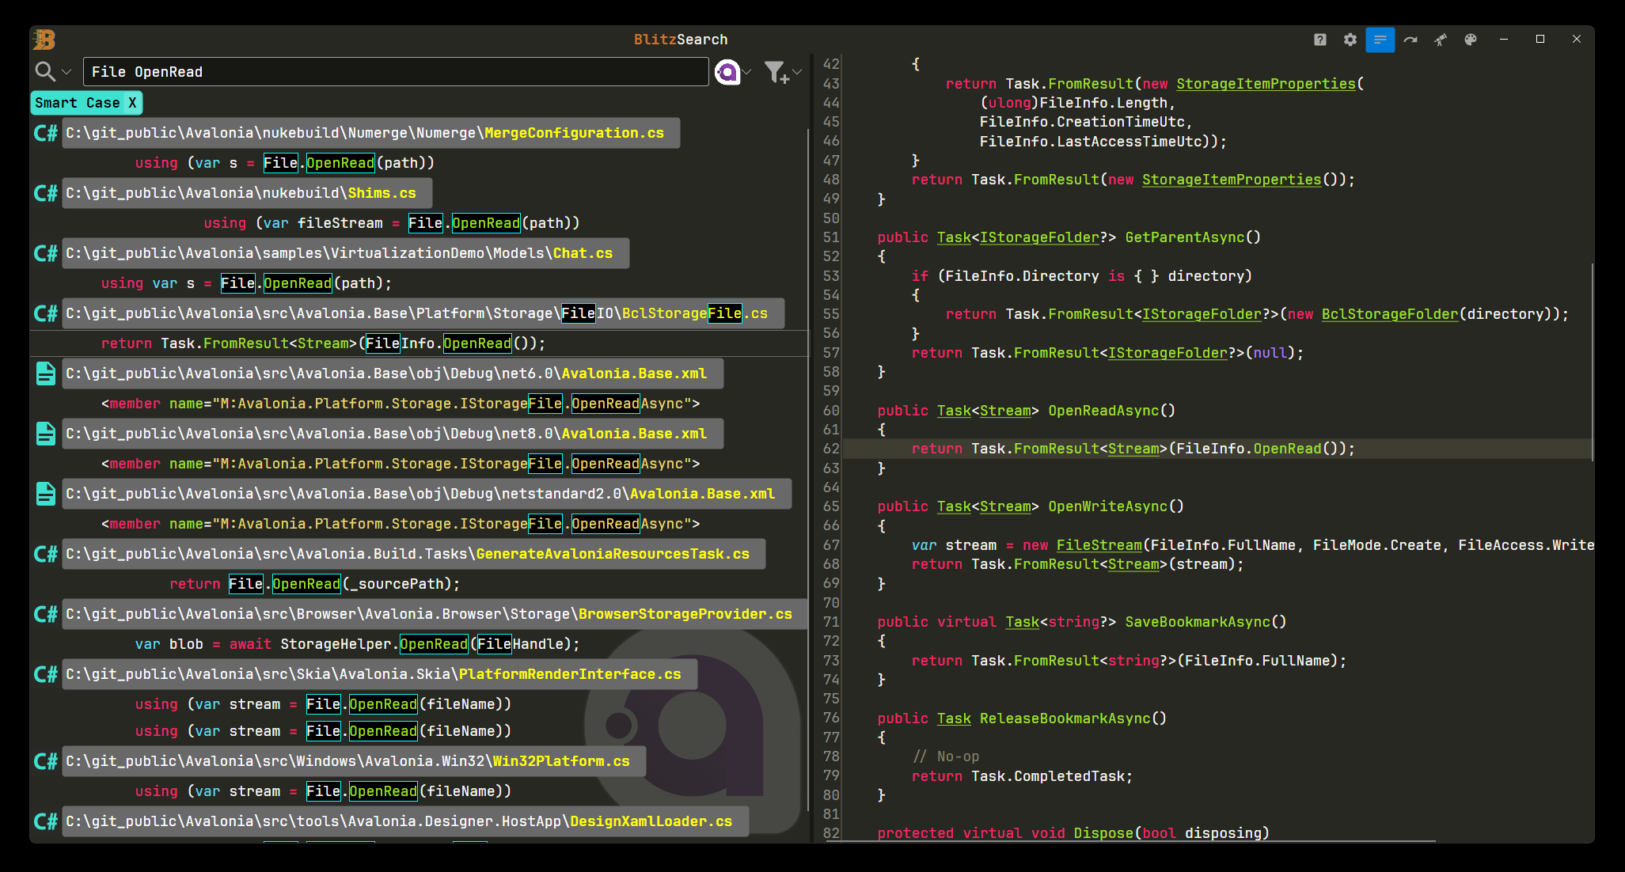
Task: Click BclStorageFolder link on line 55
Action: coord(1390,314)
